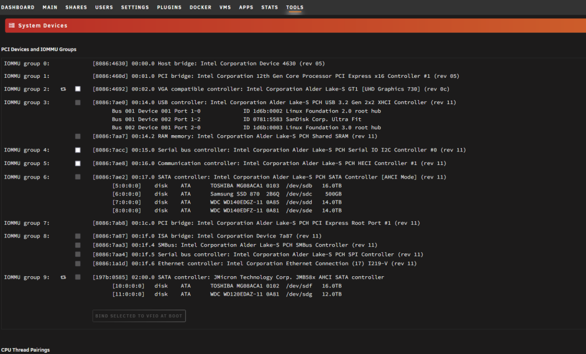Toggle the Intel AHCI SATA controller checkbox

point(78,177)
